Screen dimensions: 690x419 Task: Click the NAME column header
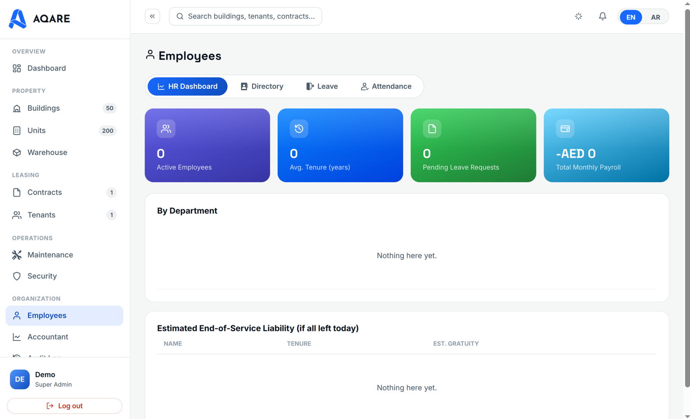pos(173,343)
